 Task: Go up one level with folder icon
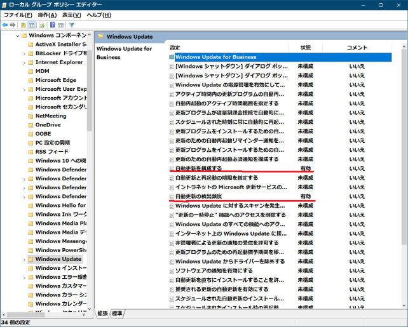point(24,25)
